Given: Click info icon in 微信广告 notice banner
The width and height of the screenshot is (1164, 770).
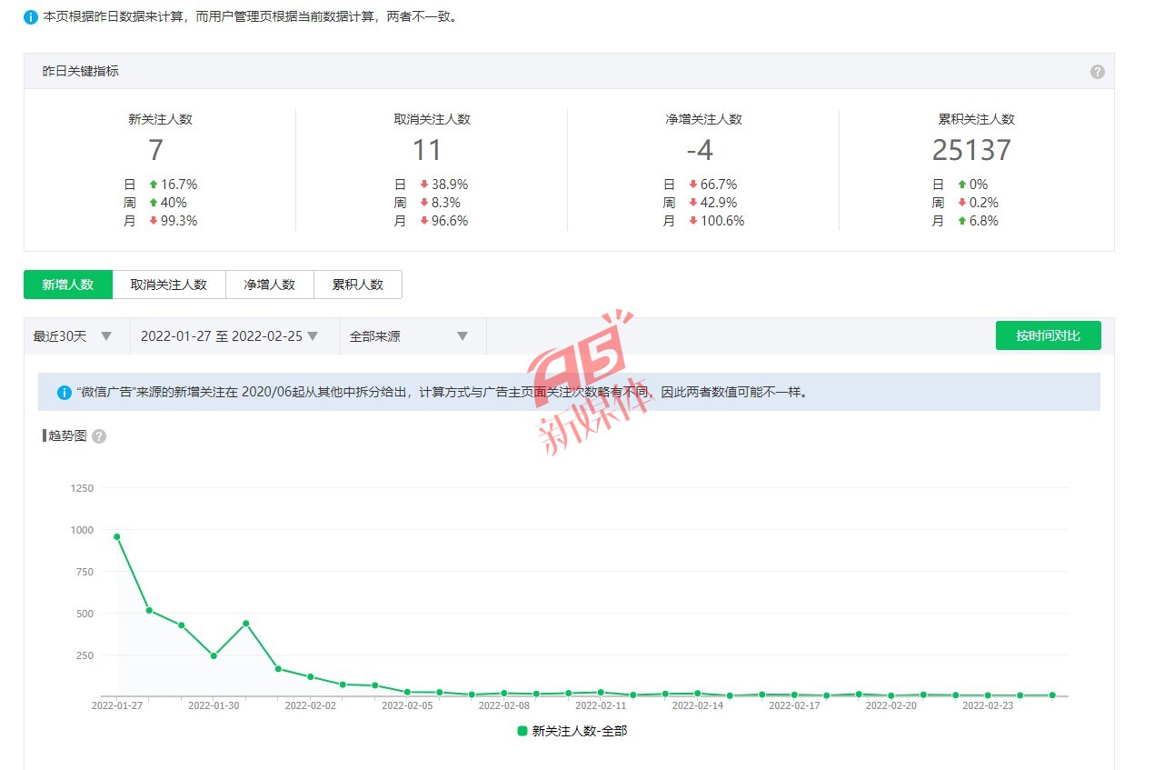Looking at the screenshot, I should tap(65, 393).
